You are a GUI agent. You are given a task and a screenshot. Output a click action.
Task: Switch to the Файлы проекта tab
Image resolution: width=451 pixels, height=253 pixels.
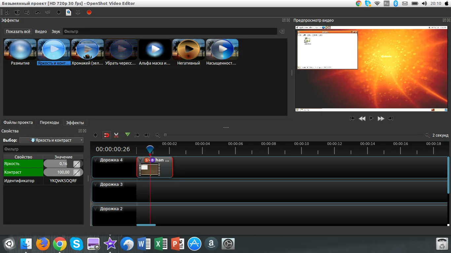(x=18, y=123)
